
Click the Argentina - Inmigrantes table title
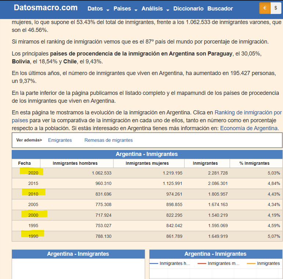click(147, 154)
